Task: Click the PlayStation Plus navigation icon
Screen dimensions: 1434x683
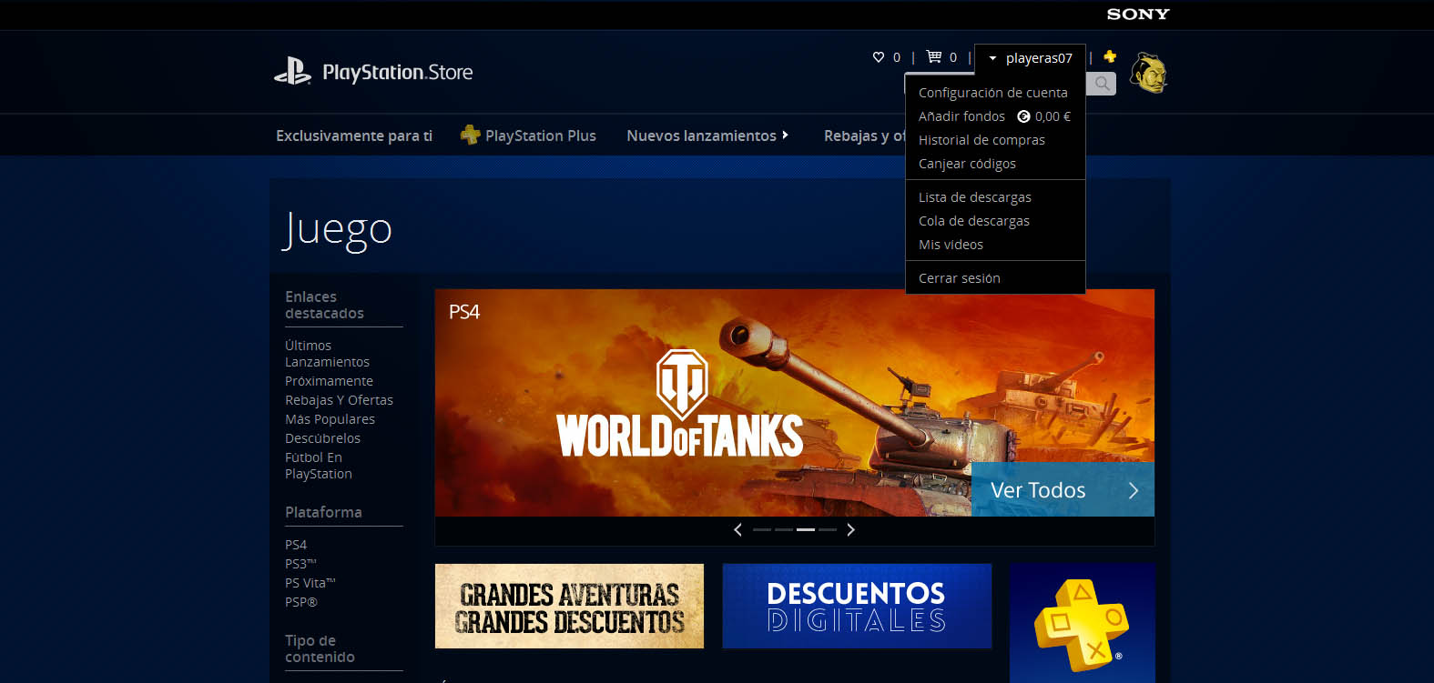Action: 470,135
